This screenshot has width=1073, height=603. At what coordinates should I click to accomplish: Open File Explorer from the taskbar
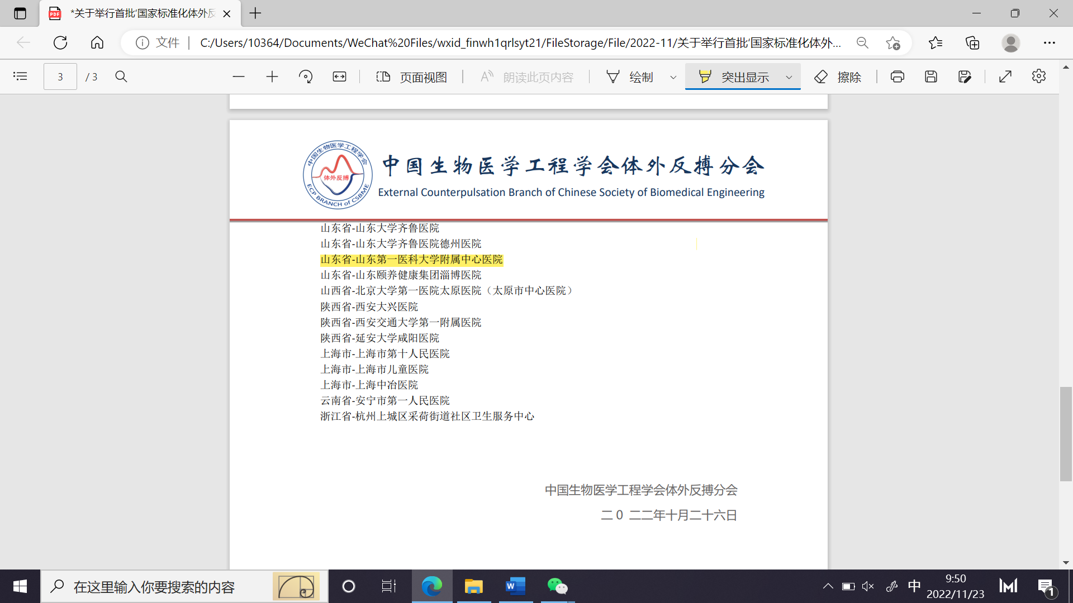474,586
